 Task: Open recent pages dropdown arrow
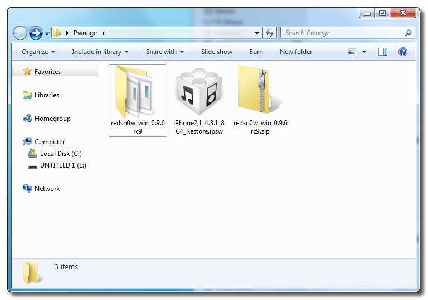pos(47,33)
